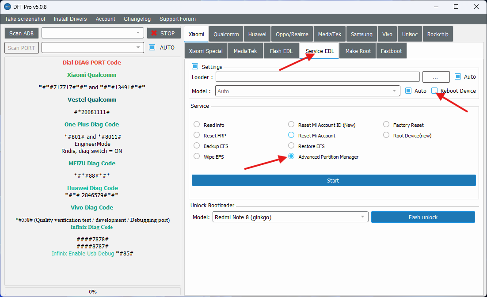Expand the port selection dropdown
Viewport: 487px width, 297px height.
click(138, 48)
